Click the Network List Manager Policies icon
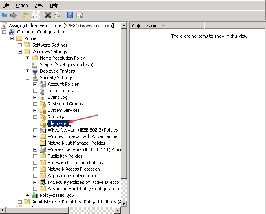Viewport: 266px width, 214px height. pos(43,143)
